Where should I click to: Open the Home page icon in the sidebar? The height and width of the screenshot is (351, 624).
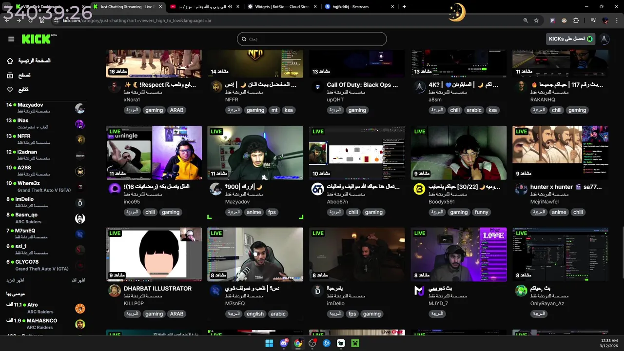[10, 61]
